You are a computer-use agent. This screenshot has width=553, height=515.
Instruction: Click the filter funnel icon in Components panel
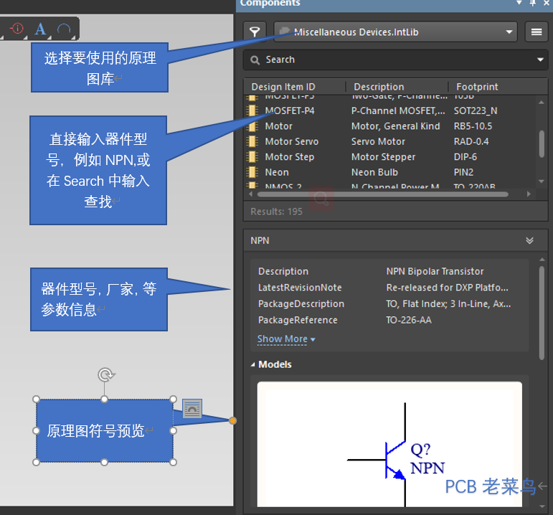coord(255,32)
